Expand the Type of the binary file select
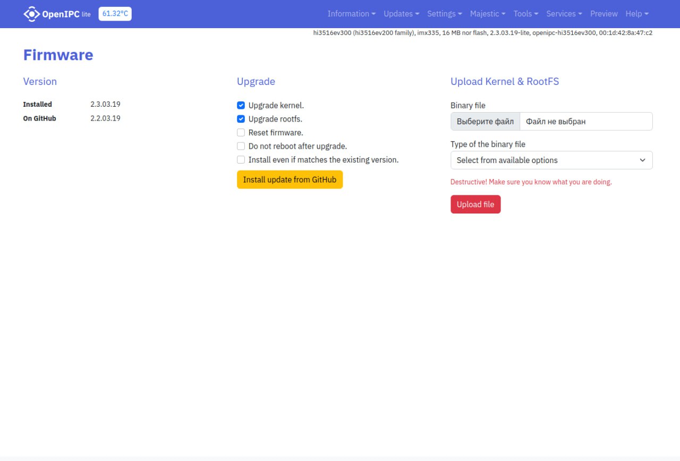 [x=551, y=160]
